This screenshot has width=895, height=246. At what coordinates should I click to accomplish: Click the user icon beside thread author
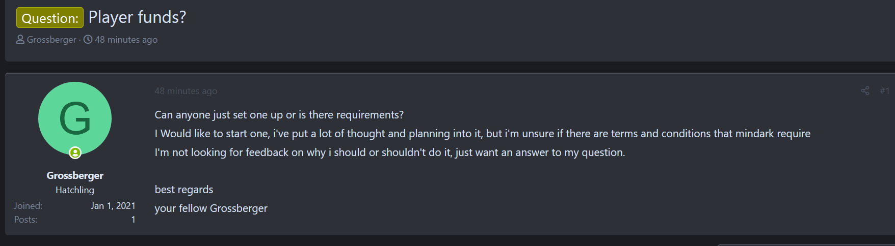point(20,39)
